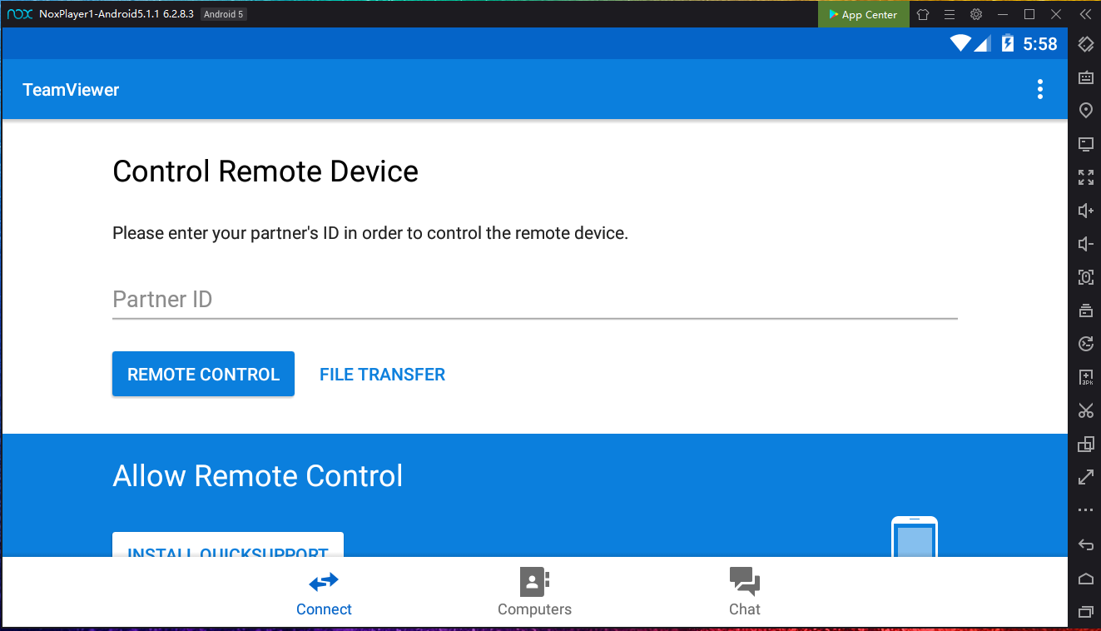This screenshot has width=1101, height=631.
Task: Click the Android back arrow icon
Action: 1085,545
